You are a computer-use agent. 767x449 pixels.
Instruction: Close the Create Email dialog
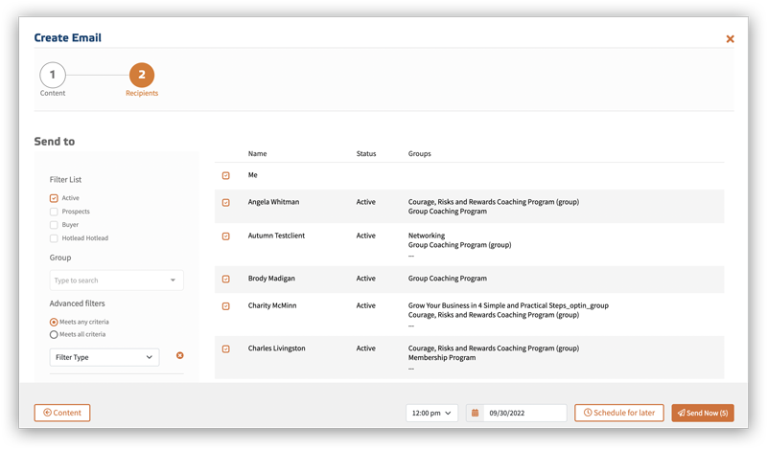tap(730, 38)
